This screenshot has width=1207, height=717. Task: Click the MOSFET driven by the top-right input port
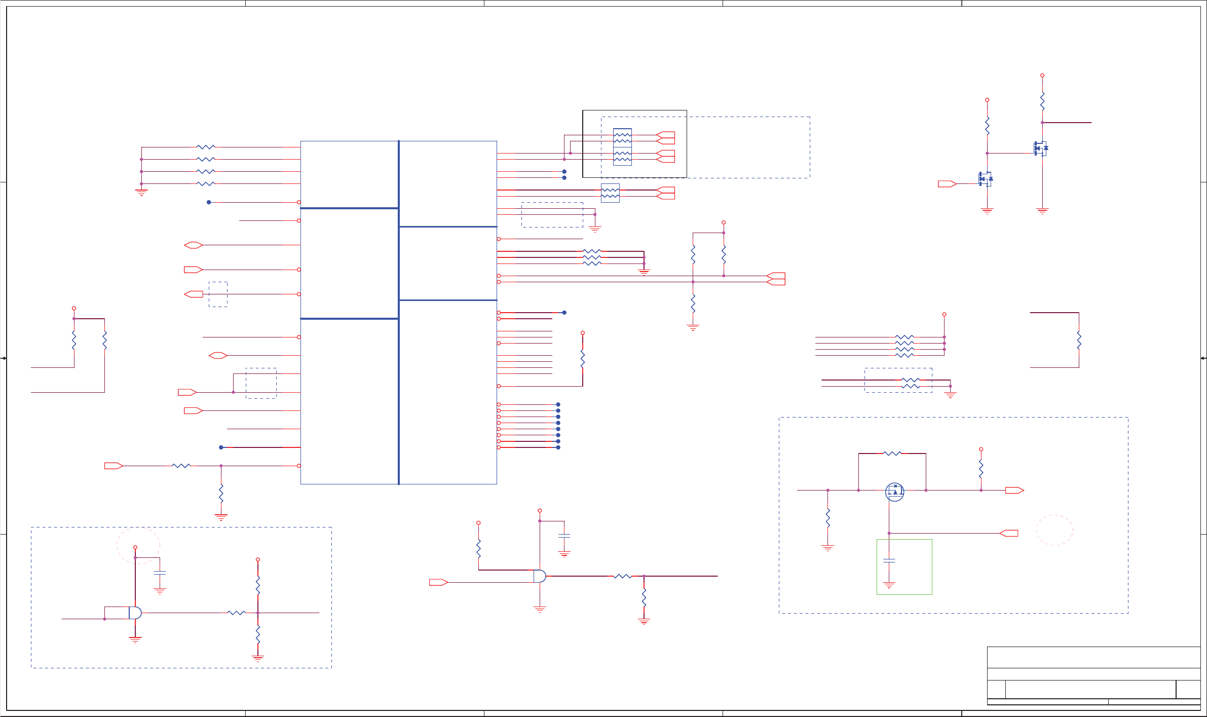point(986,179)
